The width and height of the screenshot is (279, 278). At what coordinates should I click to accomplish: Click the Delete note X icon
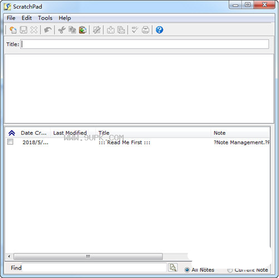34,30
